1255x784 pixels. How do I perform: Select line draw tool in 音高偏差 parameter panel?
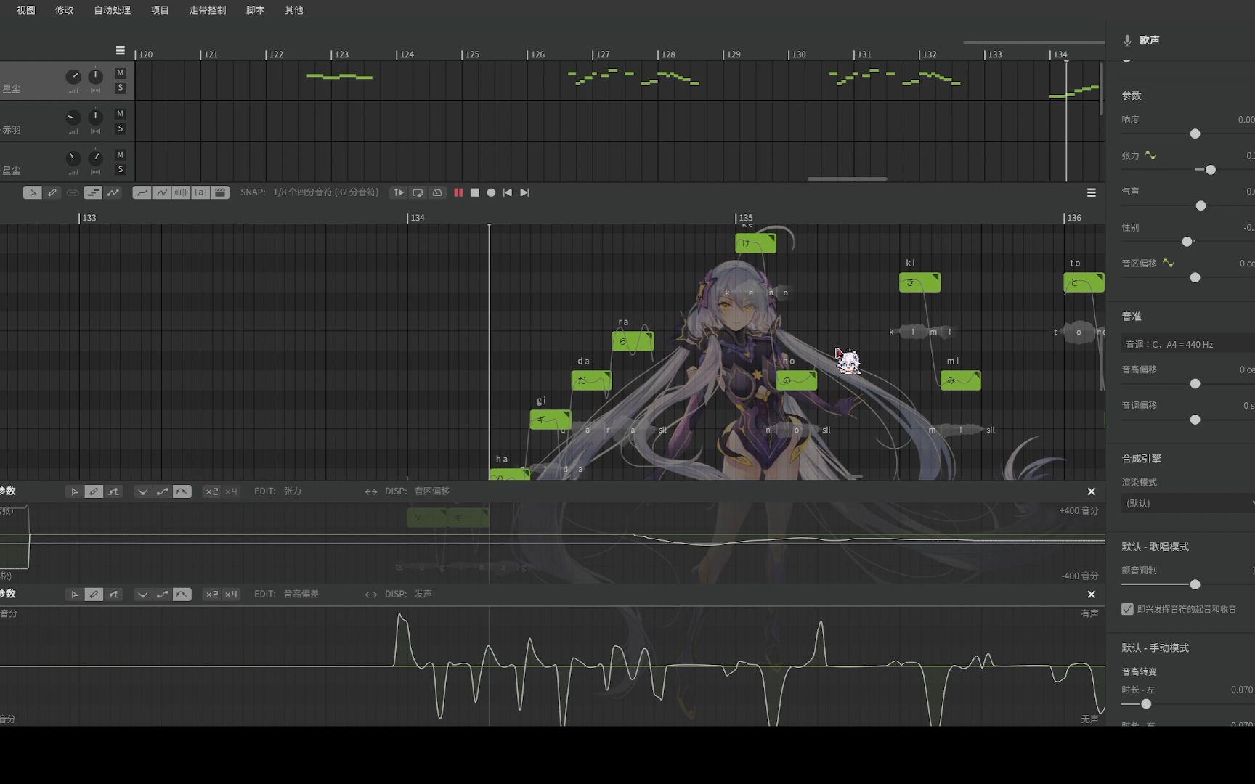point(113,595)
